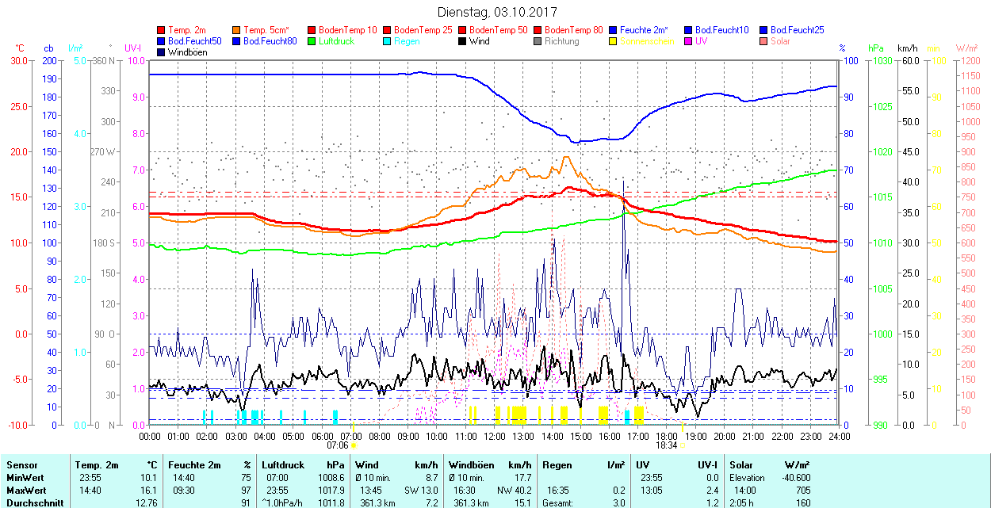Click the red Temp. 2m legend swatch
Viewport: 991px width, 508px height.
pyautogui.click(x=162, y=30)
